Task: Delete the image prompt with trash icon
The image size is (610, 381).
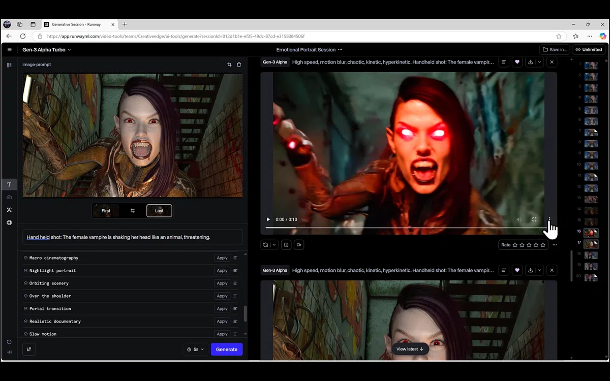Action: coord(239,65)
